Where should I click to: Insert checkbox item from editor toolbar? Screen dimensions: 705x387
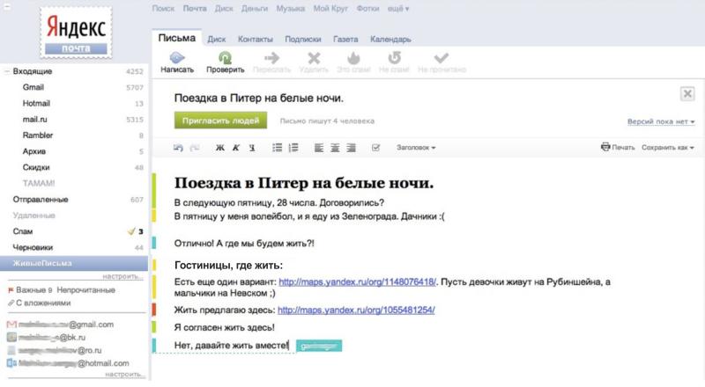[376, 147]
